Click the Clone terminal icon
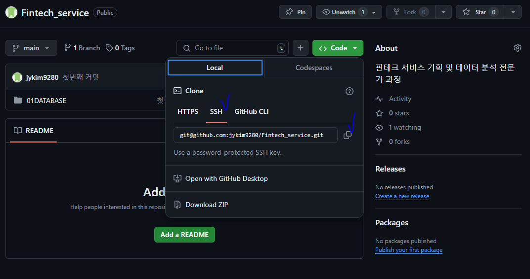530x279 pixels. coord(177,91)
